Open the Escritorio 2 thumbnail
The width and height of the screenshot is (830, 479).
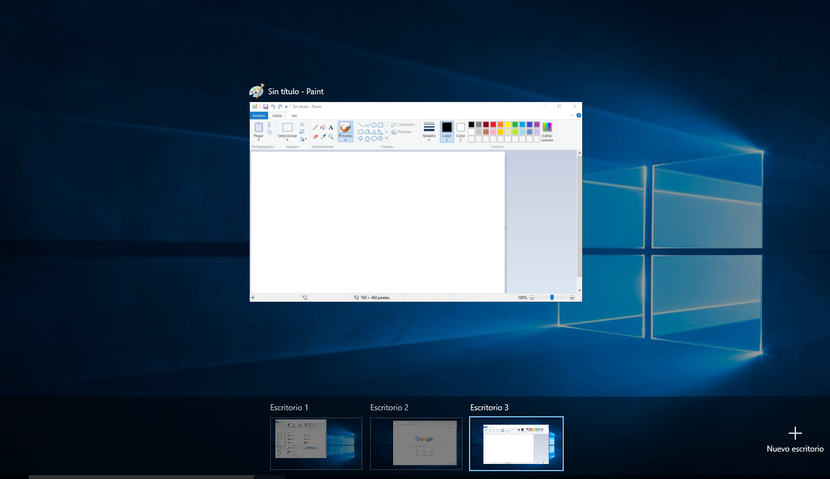(416, 444)
